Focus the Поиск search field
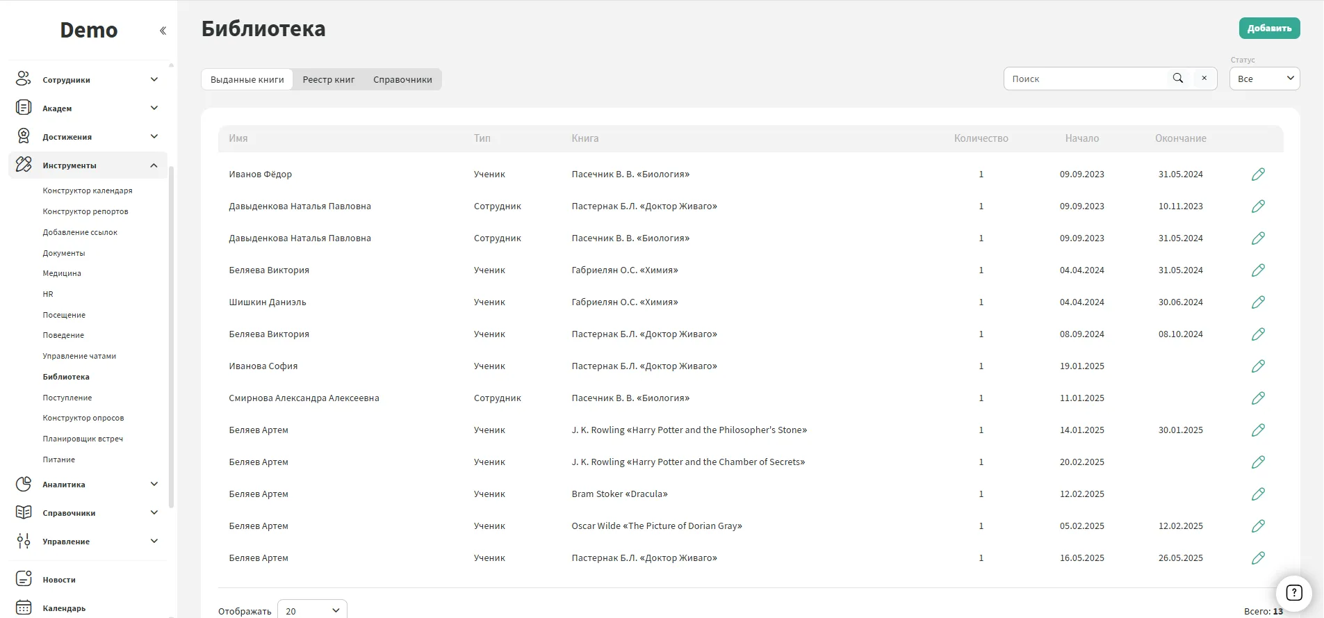Image resolution: width=1324 pixels, height=618 pixels. [x=1084, y=79]
